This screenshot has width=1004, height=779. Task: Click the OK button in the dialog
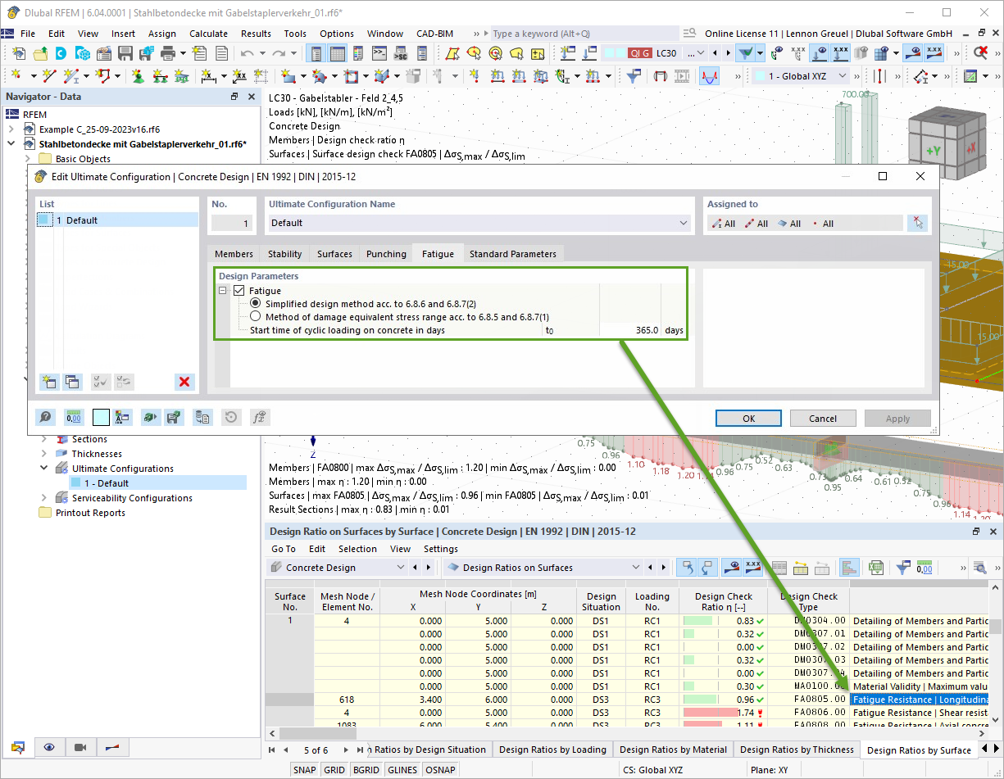(748, 418)
